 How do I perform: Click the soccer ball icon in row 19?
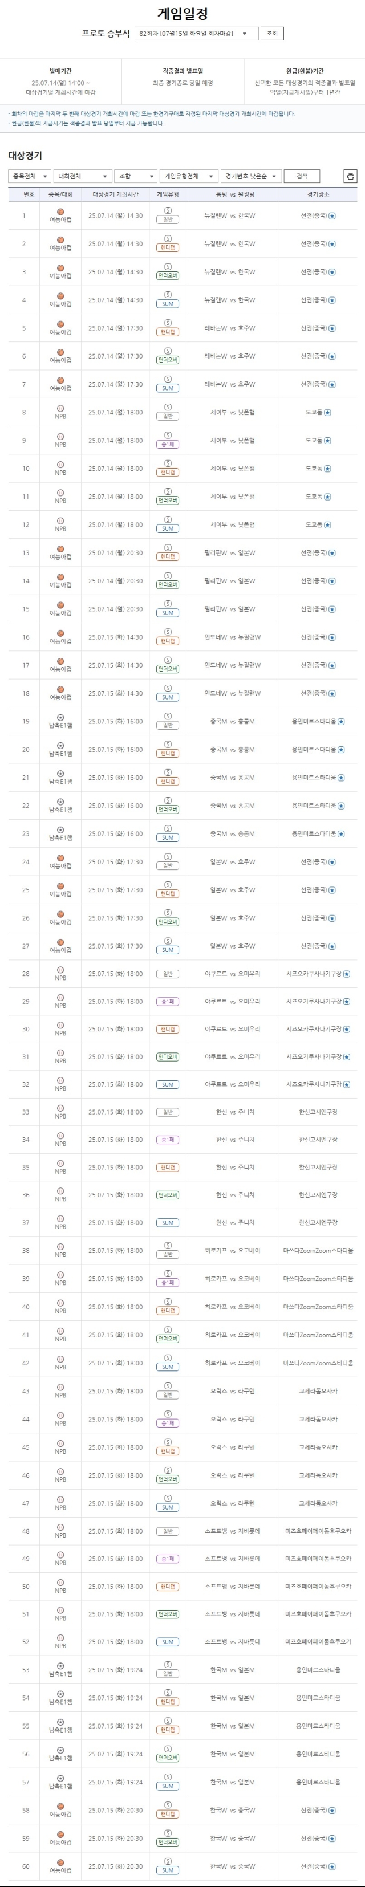coord(60,717)
